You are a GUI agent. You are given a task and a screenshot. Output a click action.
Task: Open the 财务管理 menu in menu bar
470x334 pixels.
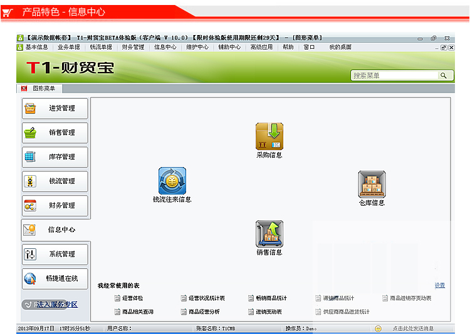(133, 47)
